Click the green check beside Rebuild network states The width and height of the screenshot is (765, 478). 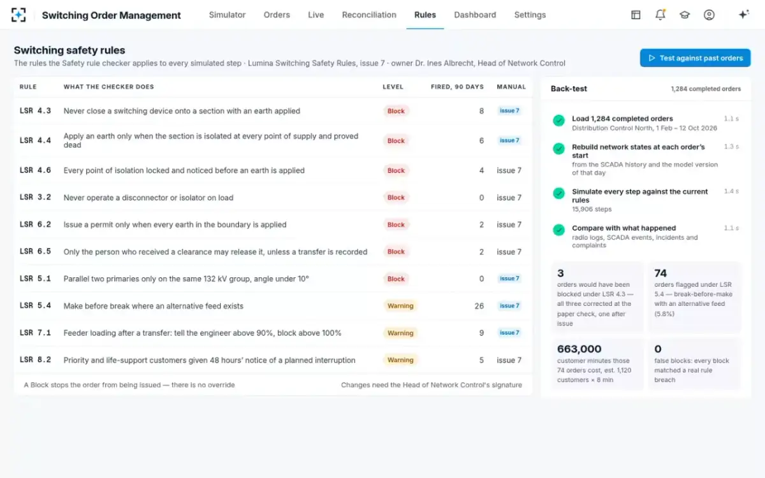click(x=558, y=148)
